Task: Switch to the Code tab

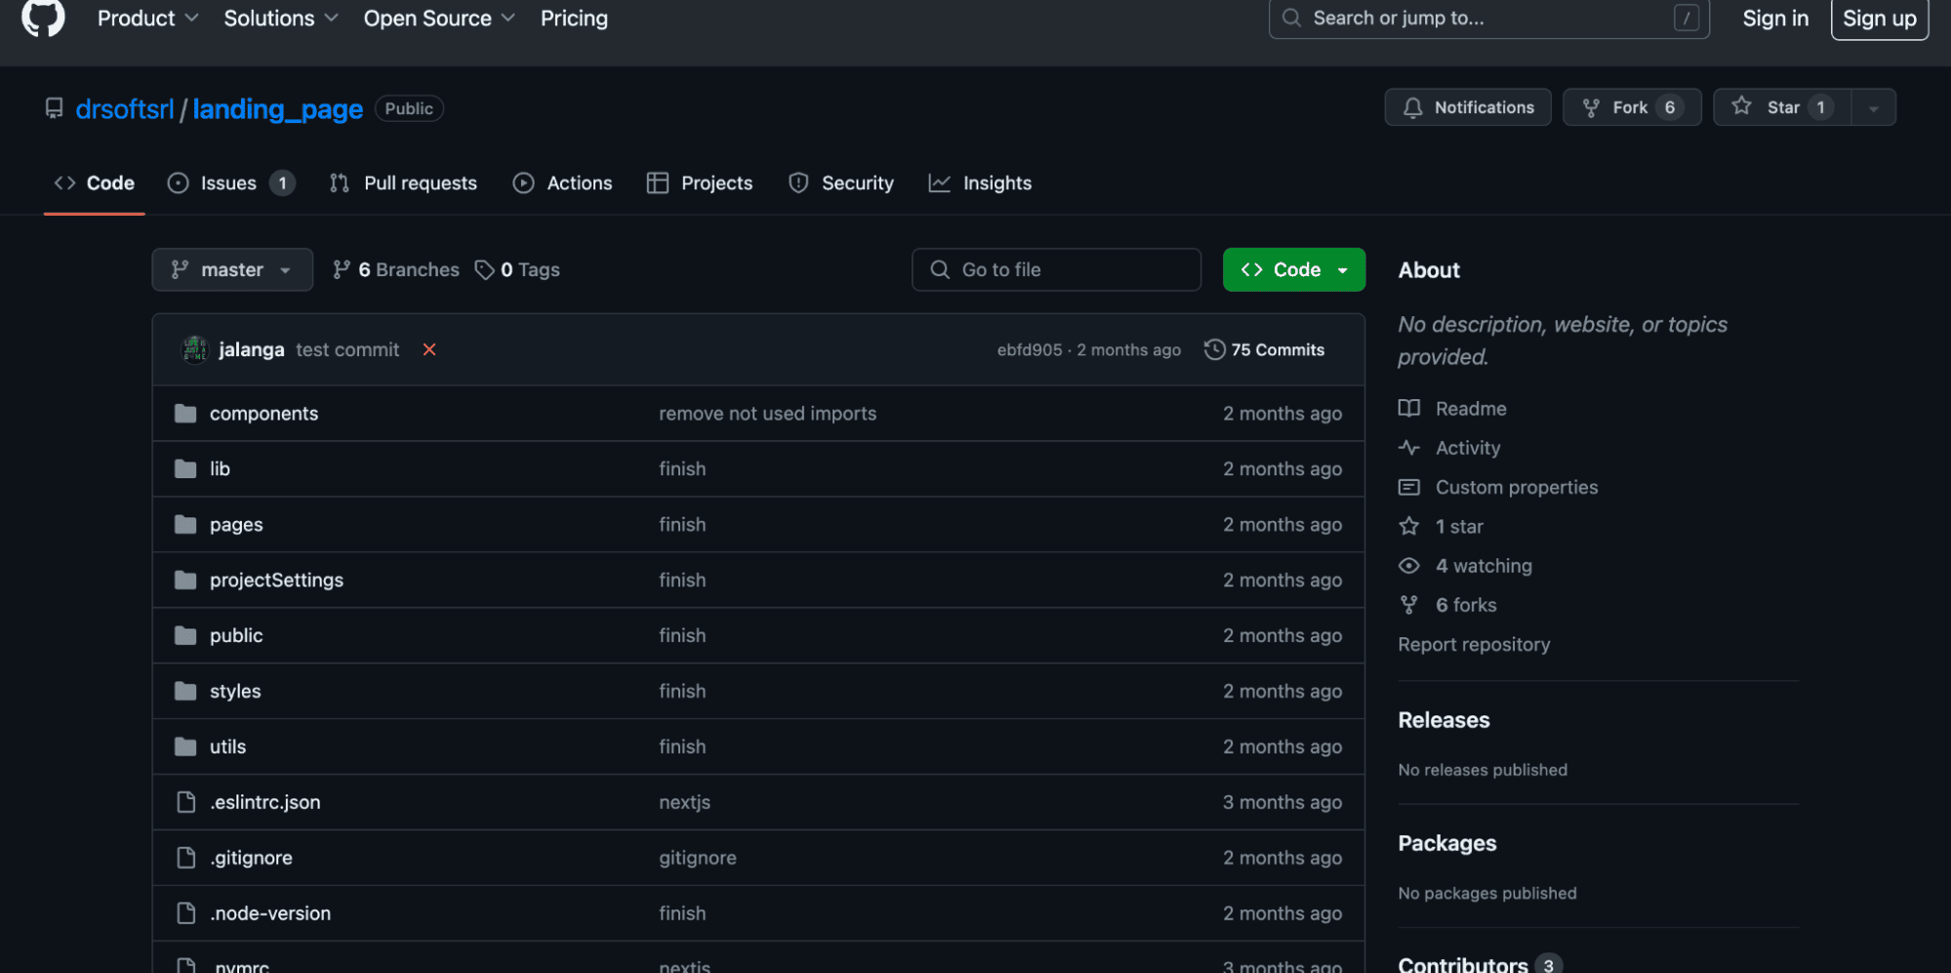Action: pyautogui.click(x=95, y=182)
